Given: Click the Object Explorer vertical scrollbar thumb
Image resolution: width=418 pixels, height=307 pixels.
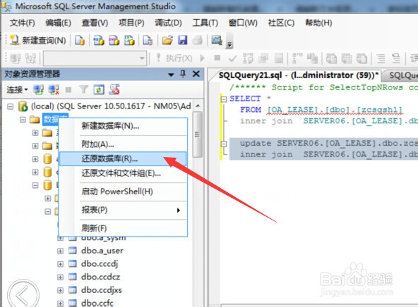Looking at the screenshot, I should 197,134.
